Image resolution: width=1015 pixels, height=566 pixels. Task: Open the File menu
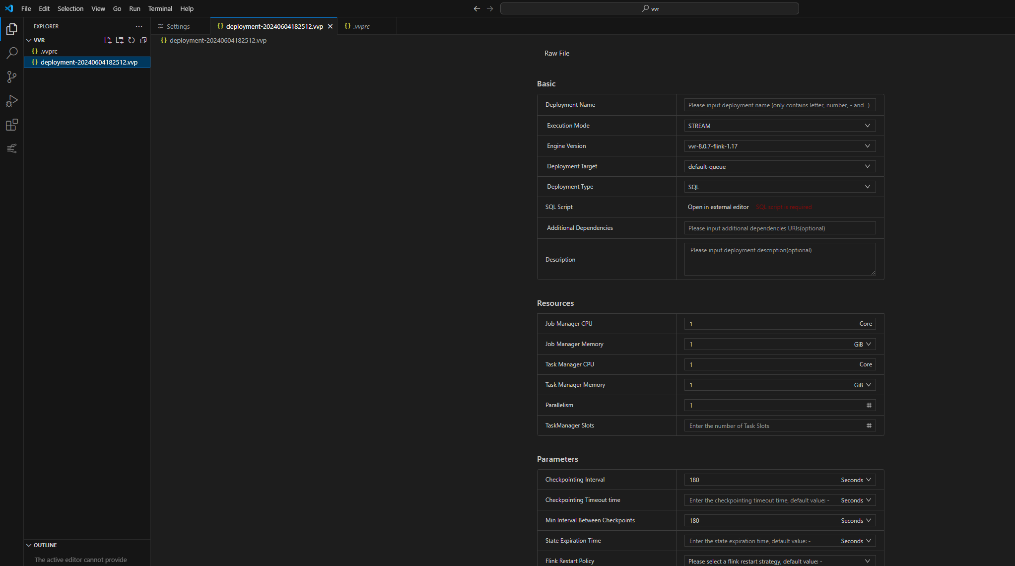(26, 8)
